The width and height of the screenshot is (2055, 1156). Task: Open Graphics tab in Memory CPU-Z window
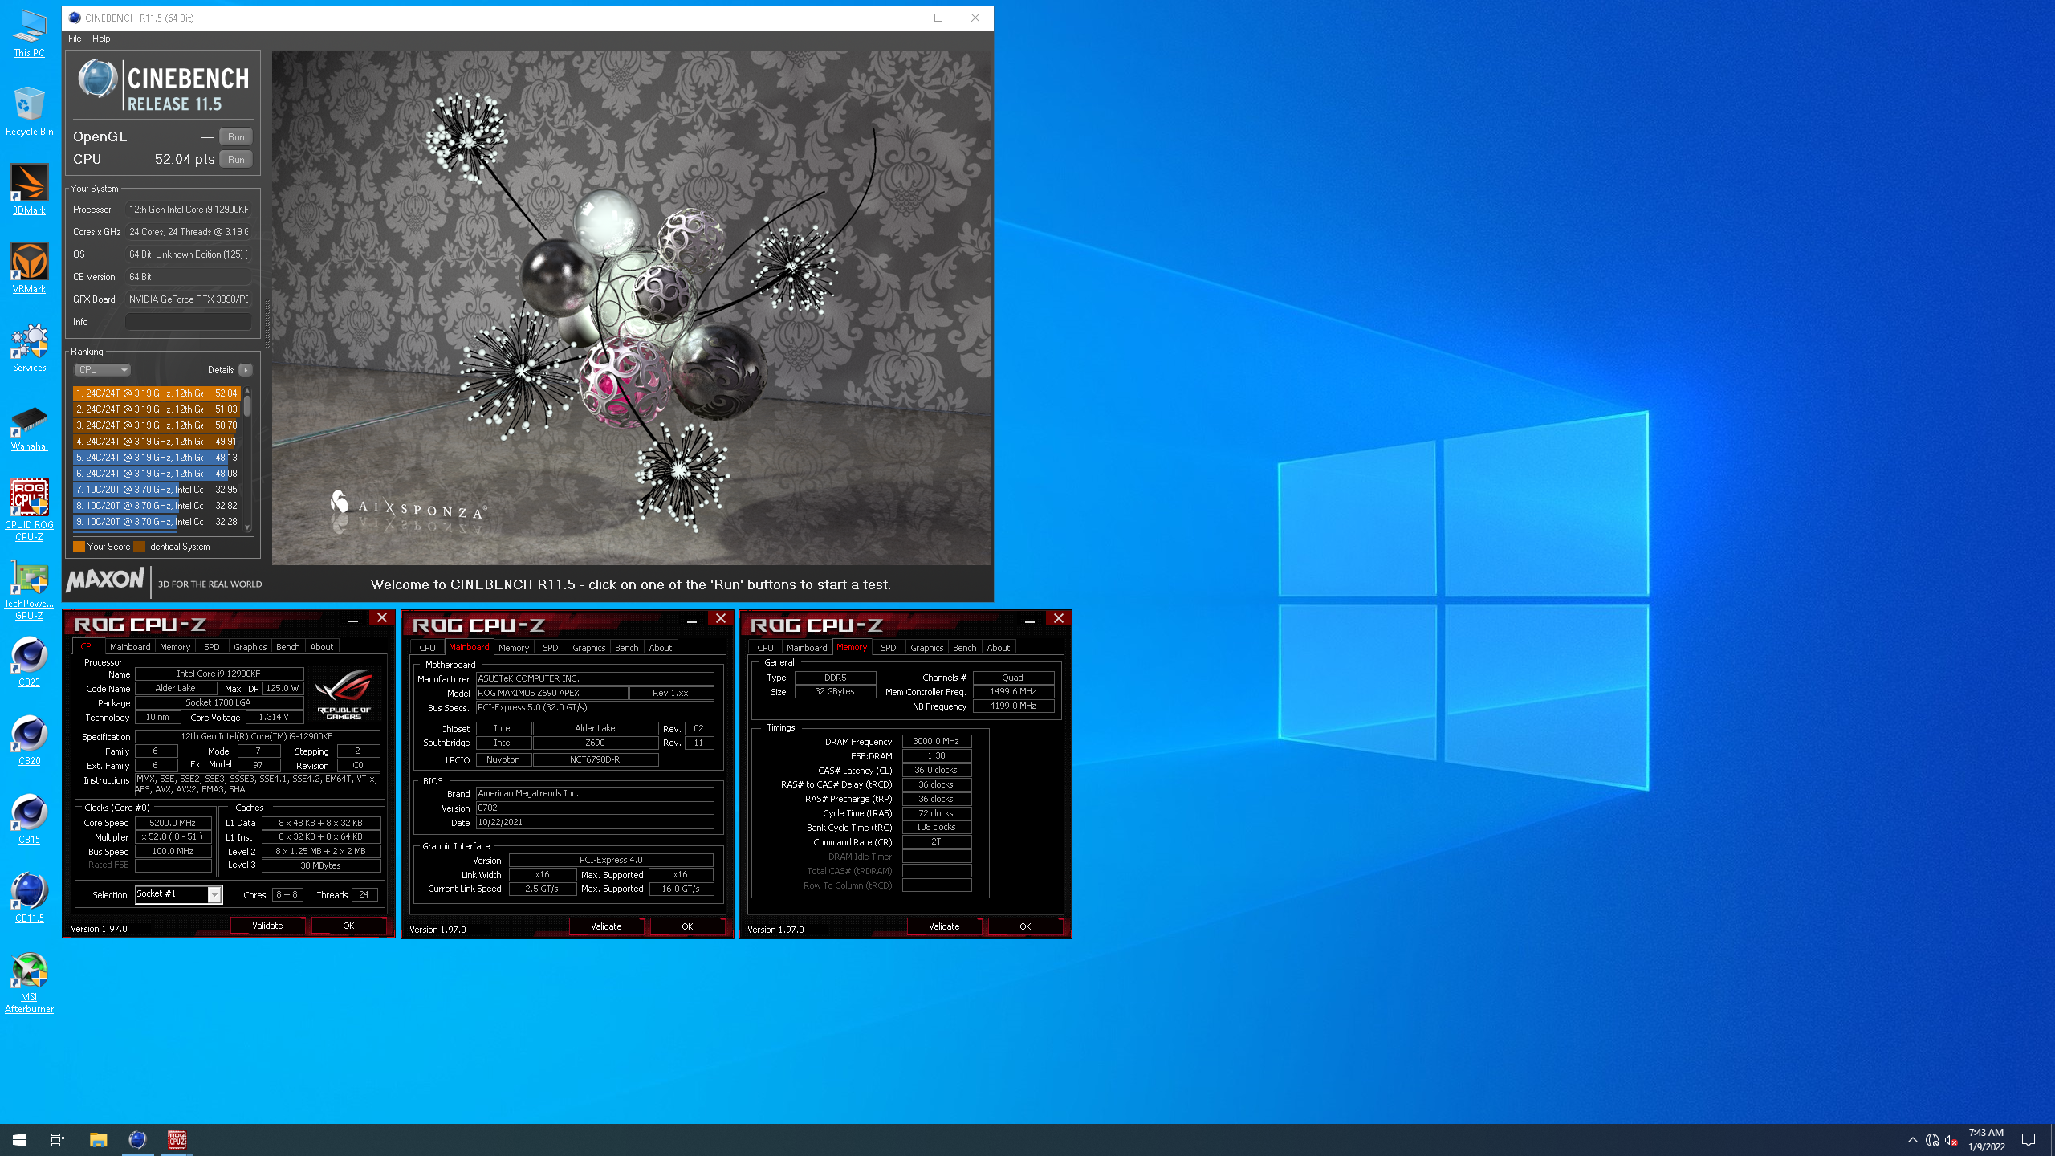(x=927, y=648)
